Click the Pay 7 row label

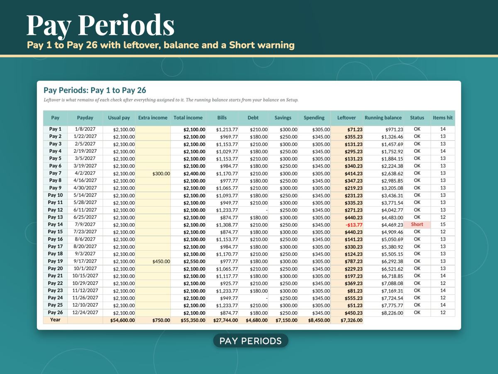click(x=56, y=173)
